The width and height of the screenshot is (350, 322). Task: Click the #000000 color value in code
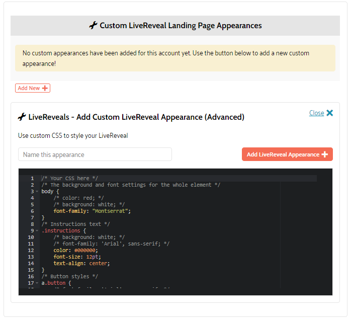[x=85, y=251]
